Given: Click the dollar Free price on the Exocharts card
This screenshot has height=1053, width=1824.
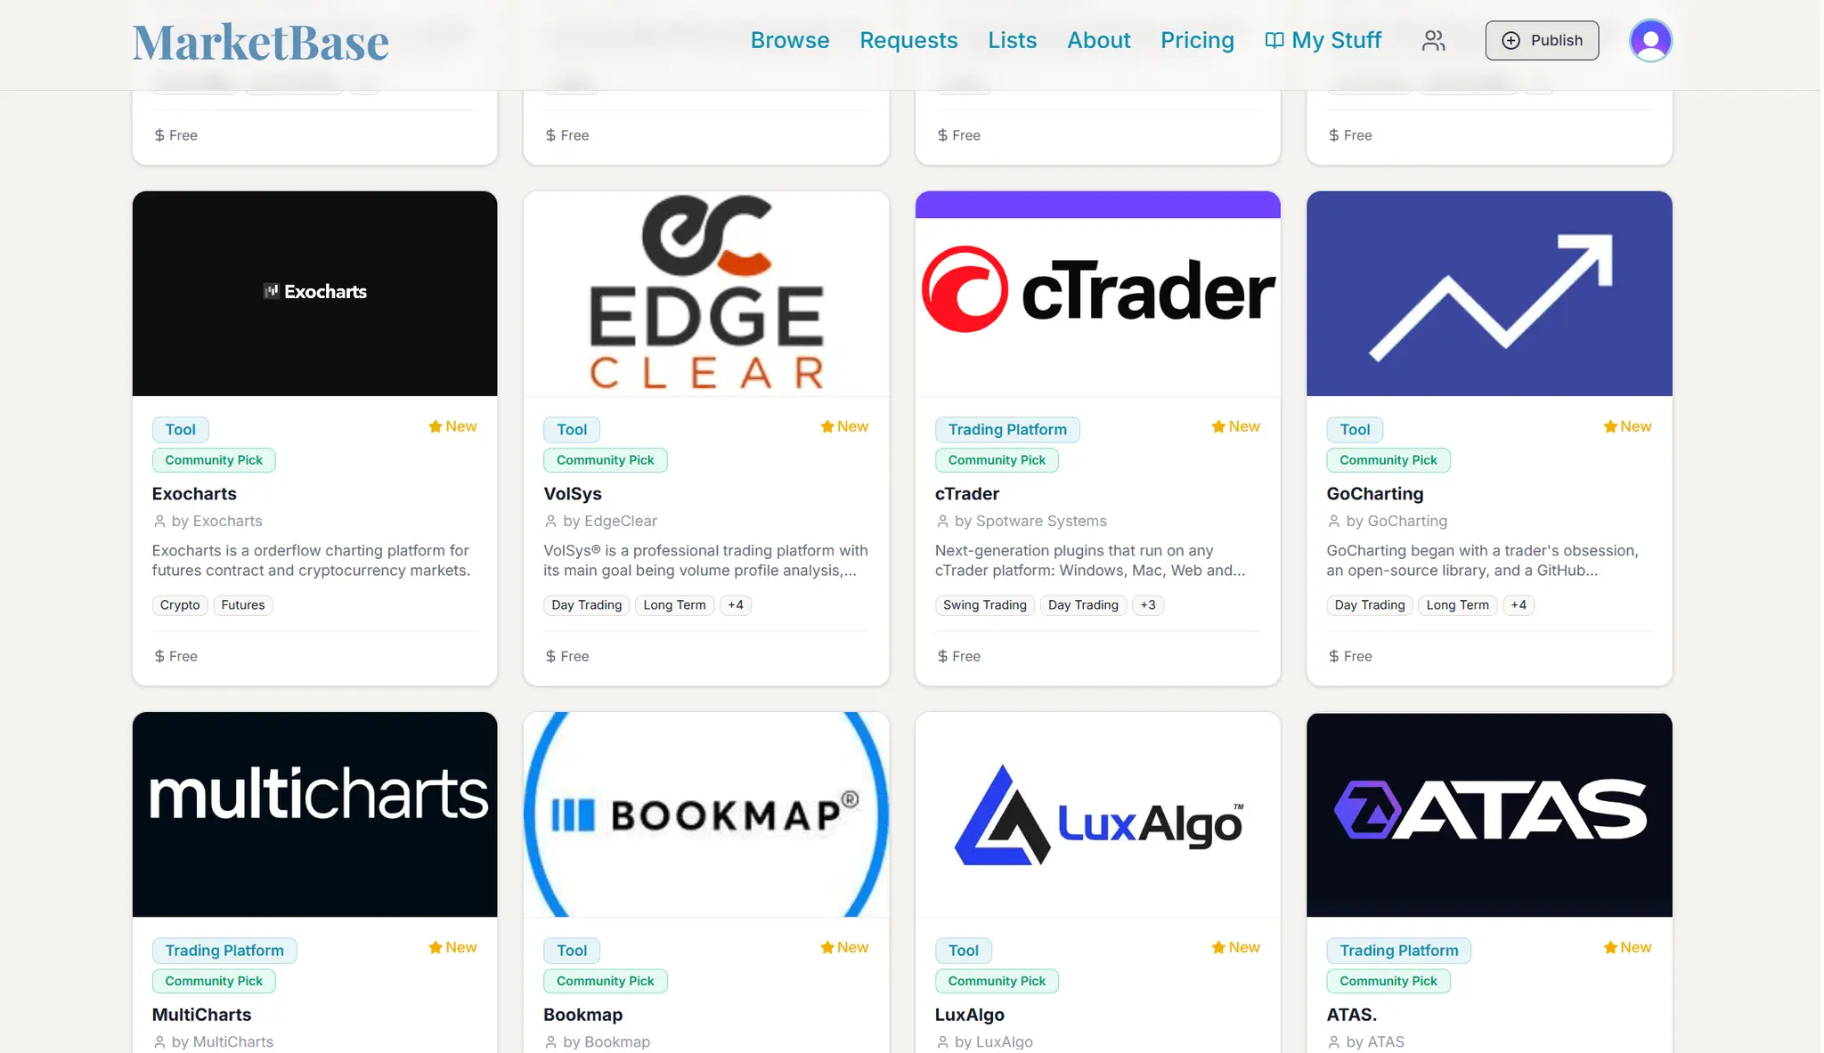Looking at the screenshot, I should coord(175,656).
